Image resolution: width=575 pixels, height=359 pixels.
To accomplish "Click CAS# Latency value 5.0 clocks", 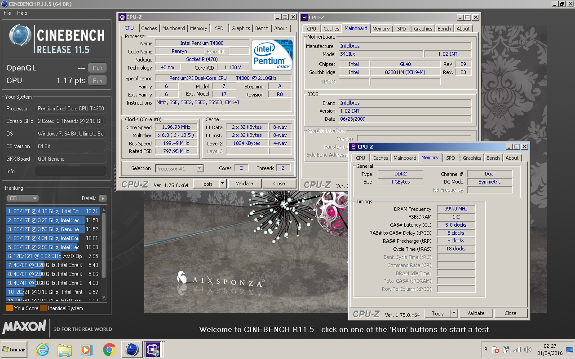I will [456, 225].
